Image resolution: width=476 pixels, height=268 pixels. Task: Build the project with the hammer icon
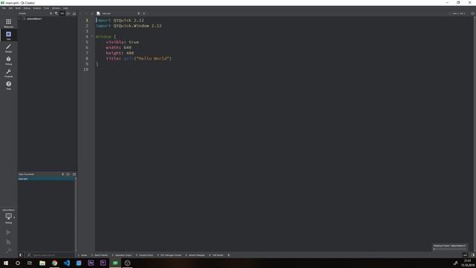click(8, 251)
